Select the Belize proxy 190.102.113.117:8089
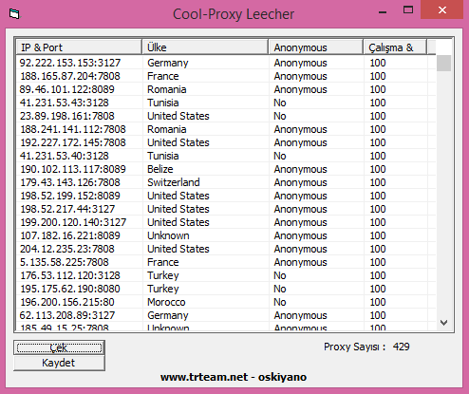The image size is (469, 394). coord(226,169)
